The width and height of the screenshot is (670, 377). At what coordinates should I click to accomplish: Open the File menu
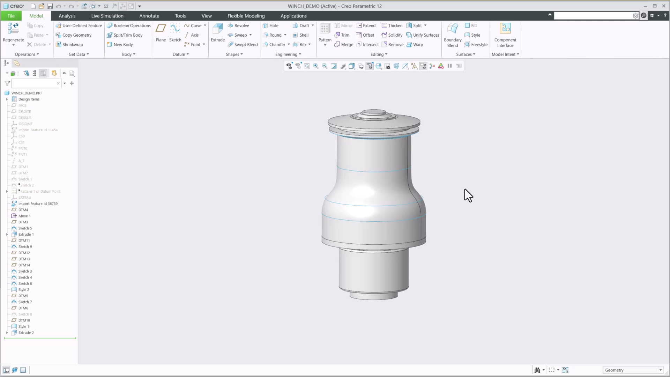(11, 16)
